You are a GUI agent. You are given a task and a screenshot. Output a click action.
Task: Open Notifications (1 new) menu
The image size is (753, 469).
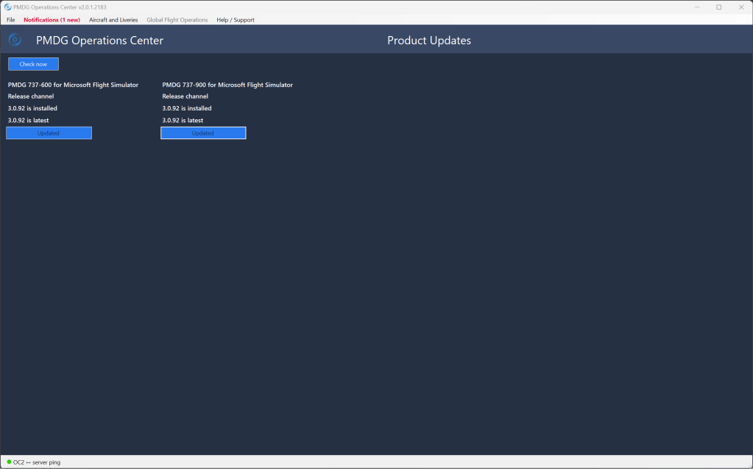[x=52, y=20]
